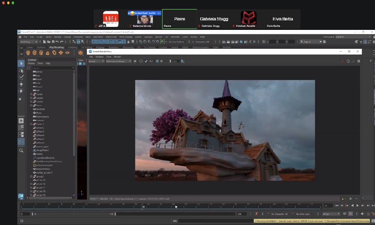Viewport: 375px width, 225px height.
Task: Open the Poly Modeling shelf tab
Action: click(56, 47)
